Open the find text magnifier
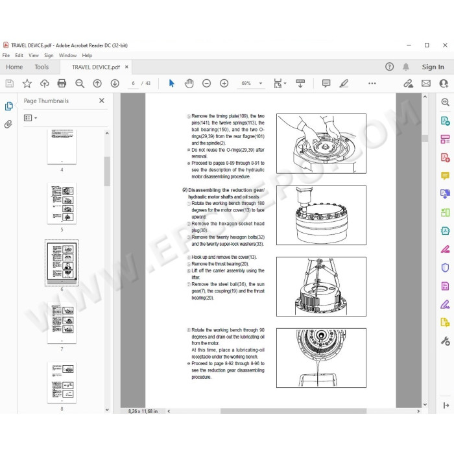 click(80, 84)
